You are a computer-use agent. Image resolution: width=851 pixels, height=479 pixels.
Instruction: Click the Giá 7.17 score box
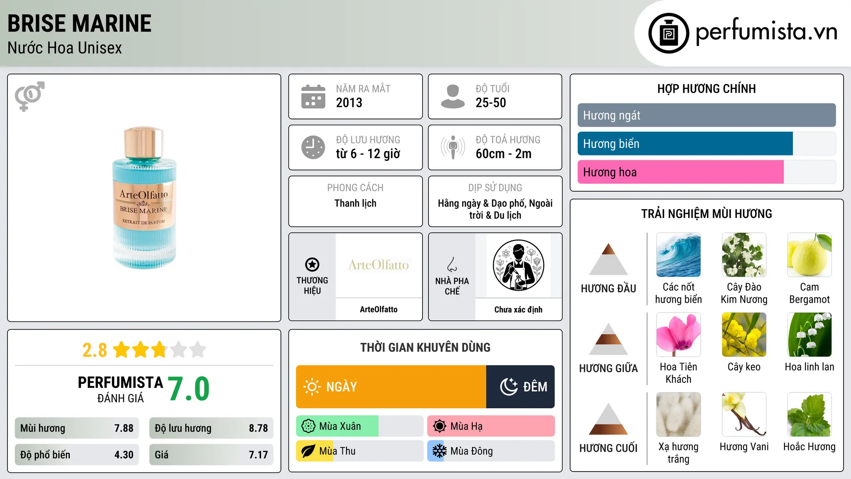point(211,454)
